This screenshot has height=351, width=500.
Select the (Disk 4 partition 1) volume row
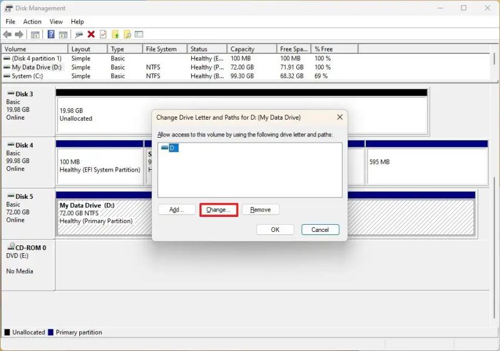245,59
